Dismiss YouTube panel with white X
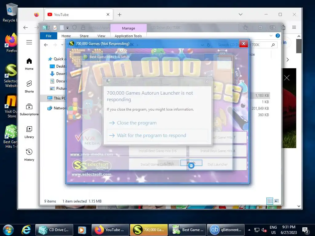This screenshot has height=236, width=315. point(287,78)
